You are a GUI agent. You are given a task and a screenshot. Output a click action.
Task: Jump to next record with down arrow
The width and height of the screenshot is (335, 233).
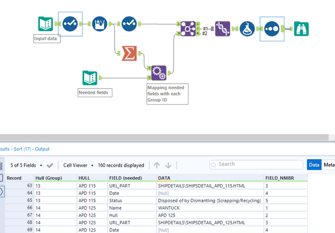(x=169, y=165)
